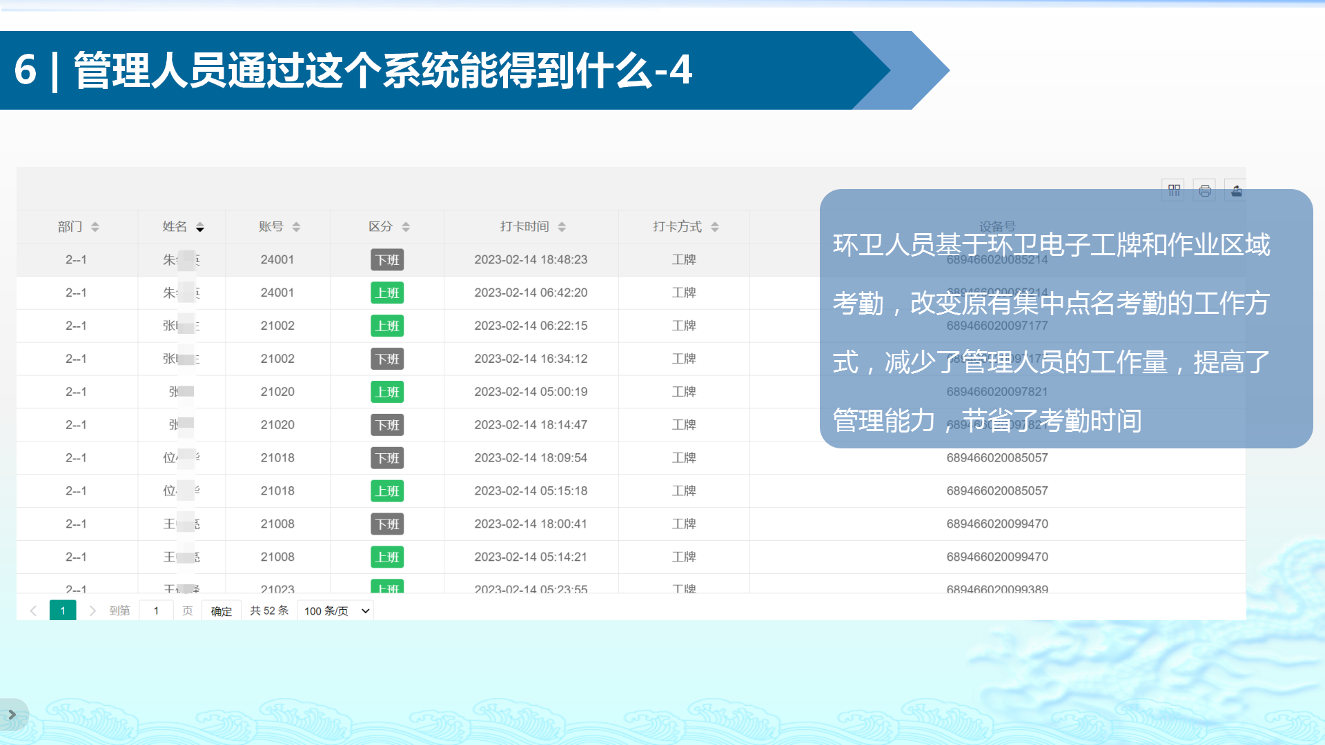Click the 上班 tag at 05:14:21
Viewport: 1325px width, 745px height.
click(387, 557)
